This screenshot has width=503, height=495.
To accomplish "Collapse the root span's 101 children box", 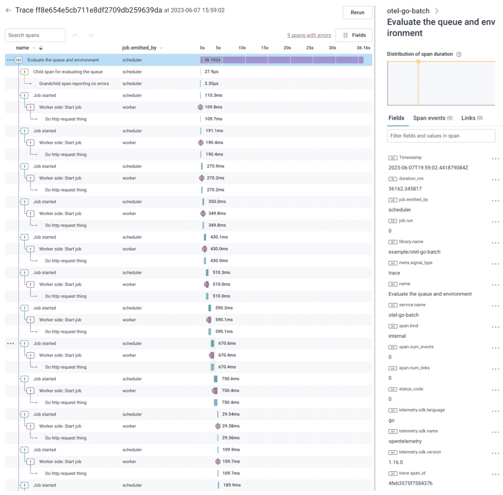I will 19,60.
